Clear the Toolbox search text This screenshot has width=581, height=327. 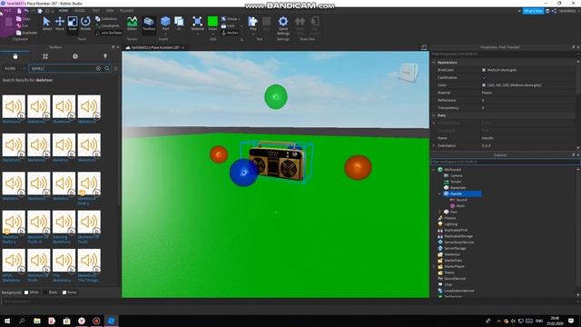[98, 68]
